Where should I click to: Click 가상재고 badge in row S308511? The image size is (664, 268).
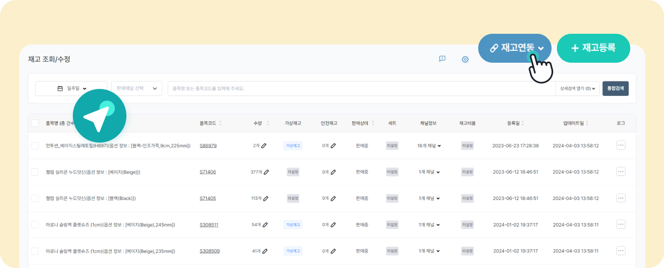[x=293, y=225]
